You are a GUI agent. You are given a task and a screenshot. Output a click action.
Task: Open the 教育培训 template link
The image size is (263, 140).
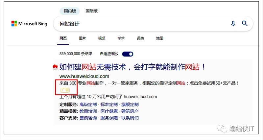click(88, 111)
